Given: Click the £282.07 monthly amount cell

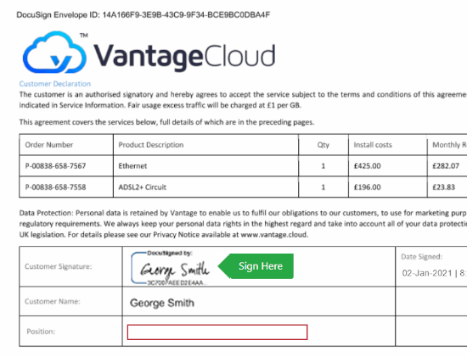Looking at the screenshot, I should [x=447, y=166].
